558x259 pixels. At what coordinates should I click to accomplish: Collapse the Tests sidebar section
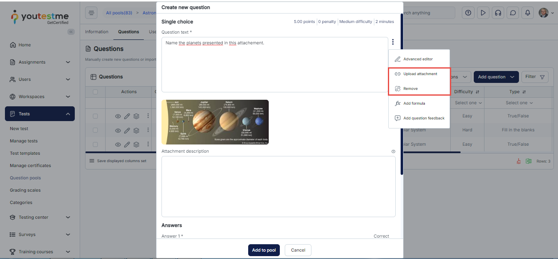pos(40,114)
